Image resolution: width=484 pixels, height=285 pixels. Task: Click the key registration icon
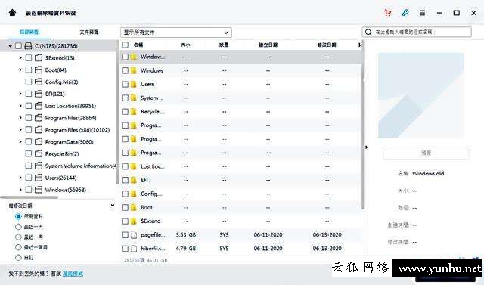coord(405,13)
